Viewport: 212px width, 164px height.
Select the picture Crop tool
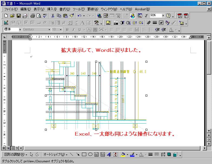pos(149,23)
